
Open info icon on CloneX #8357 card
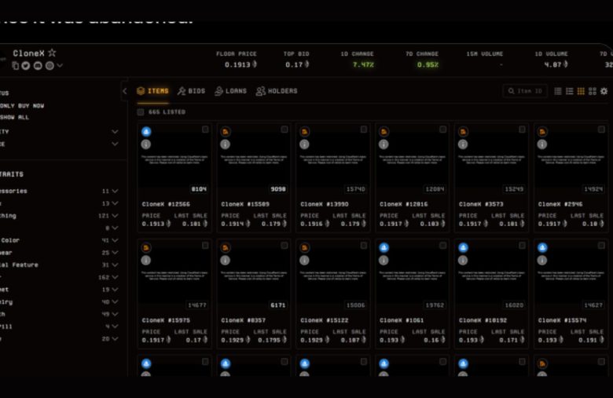[x=226, y=261]
